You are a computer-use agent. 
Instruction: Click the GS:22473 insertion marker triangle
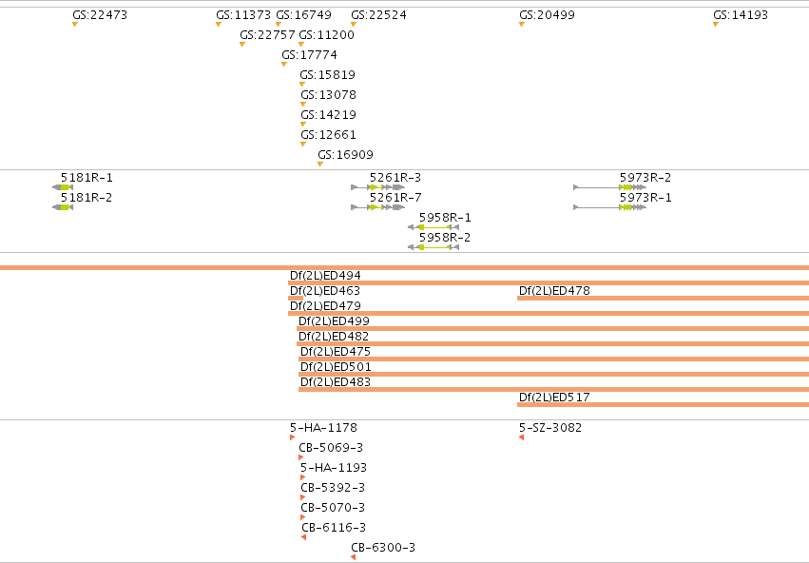(x=75, y=25)
